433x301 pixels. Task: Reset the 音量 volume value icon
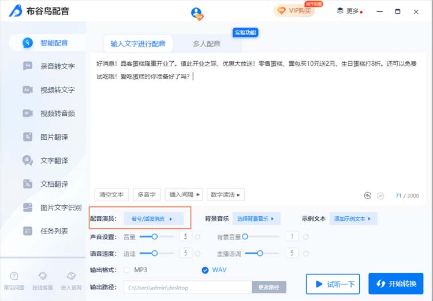click(197, 237)
